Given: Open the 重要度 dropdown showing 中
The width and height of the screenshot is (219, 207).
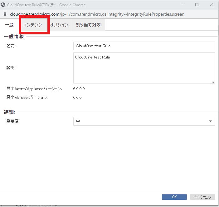Looking at the screenshot, I should [144, 121].
